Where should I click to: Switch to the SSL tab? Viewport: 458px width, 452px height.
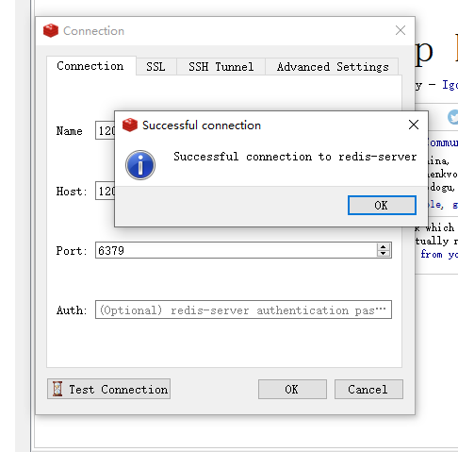(156, 67)
